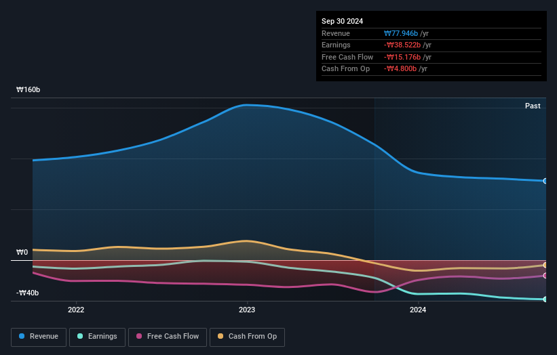
Task: Select the Revenue line endpoint marker
Action: coord(545,181)
